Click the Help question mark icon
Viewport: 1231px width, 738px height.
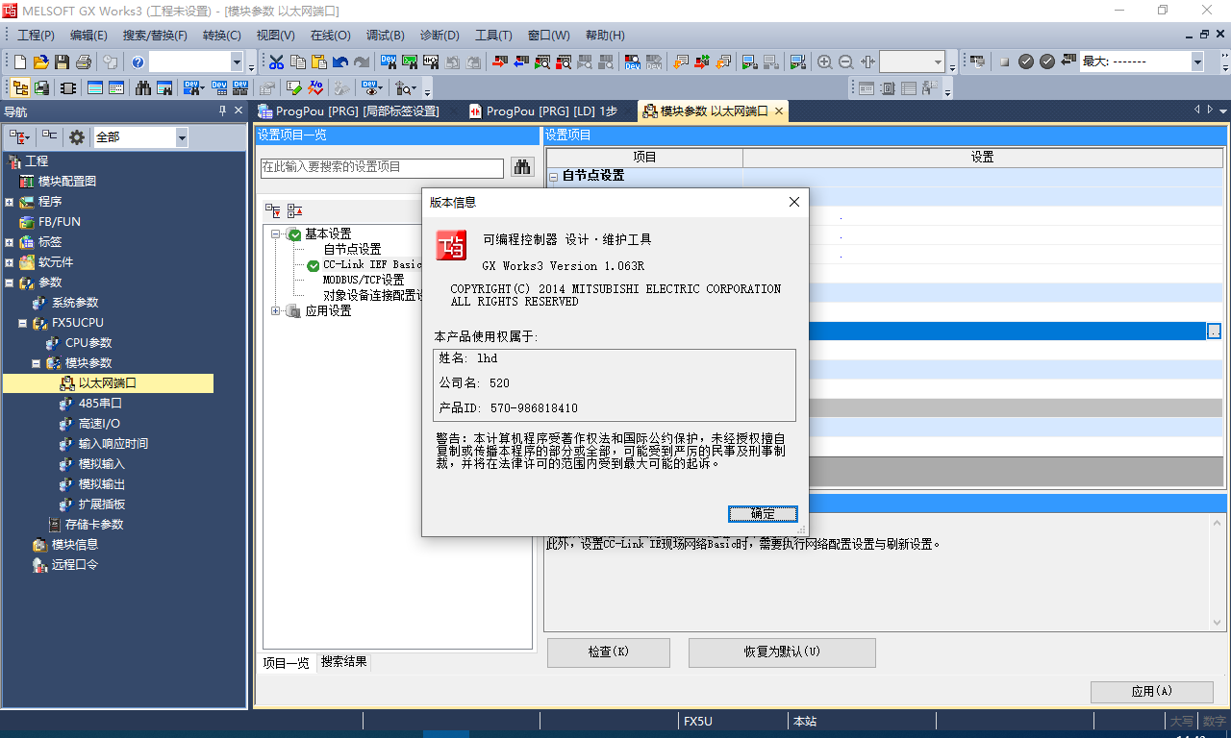coord(138,62)
